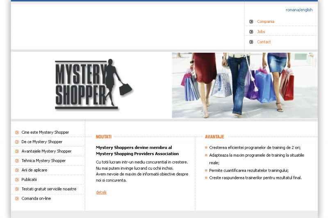Screen dimensions: 328x218
Task: Open the Jobs page link
Action: (261, 32)
